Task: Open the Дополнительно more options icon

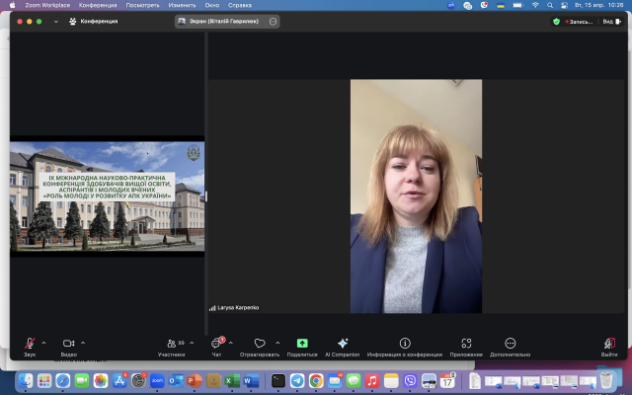Action: 510,344
